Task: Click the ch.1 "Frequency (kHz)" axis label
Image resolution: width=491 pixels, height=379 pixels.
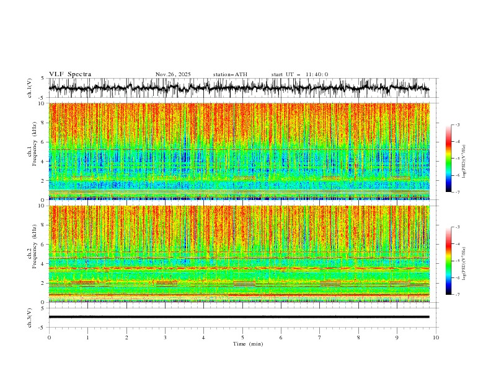Action: [x=34, y=144]
